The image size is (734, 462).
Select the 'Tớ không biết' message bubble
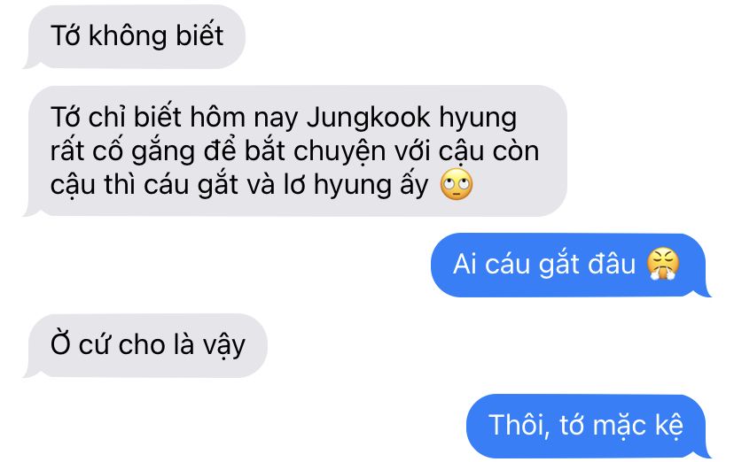pyautogui.click(x=135, y=37)
